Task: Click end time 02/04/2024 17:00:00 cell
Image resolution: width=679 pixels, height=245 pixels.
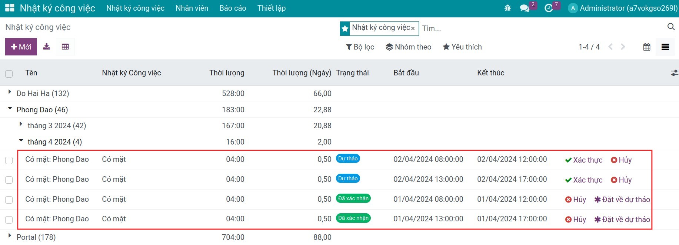Action: pyautogui.click(x=512, y=179)
